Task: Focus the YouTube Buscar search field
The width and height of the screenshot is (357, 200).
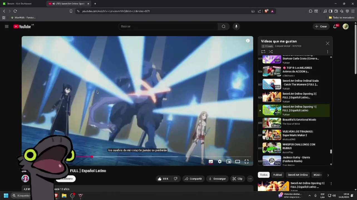Action: point(168,26)
